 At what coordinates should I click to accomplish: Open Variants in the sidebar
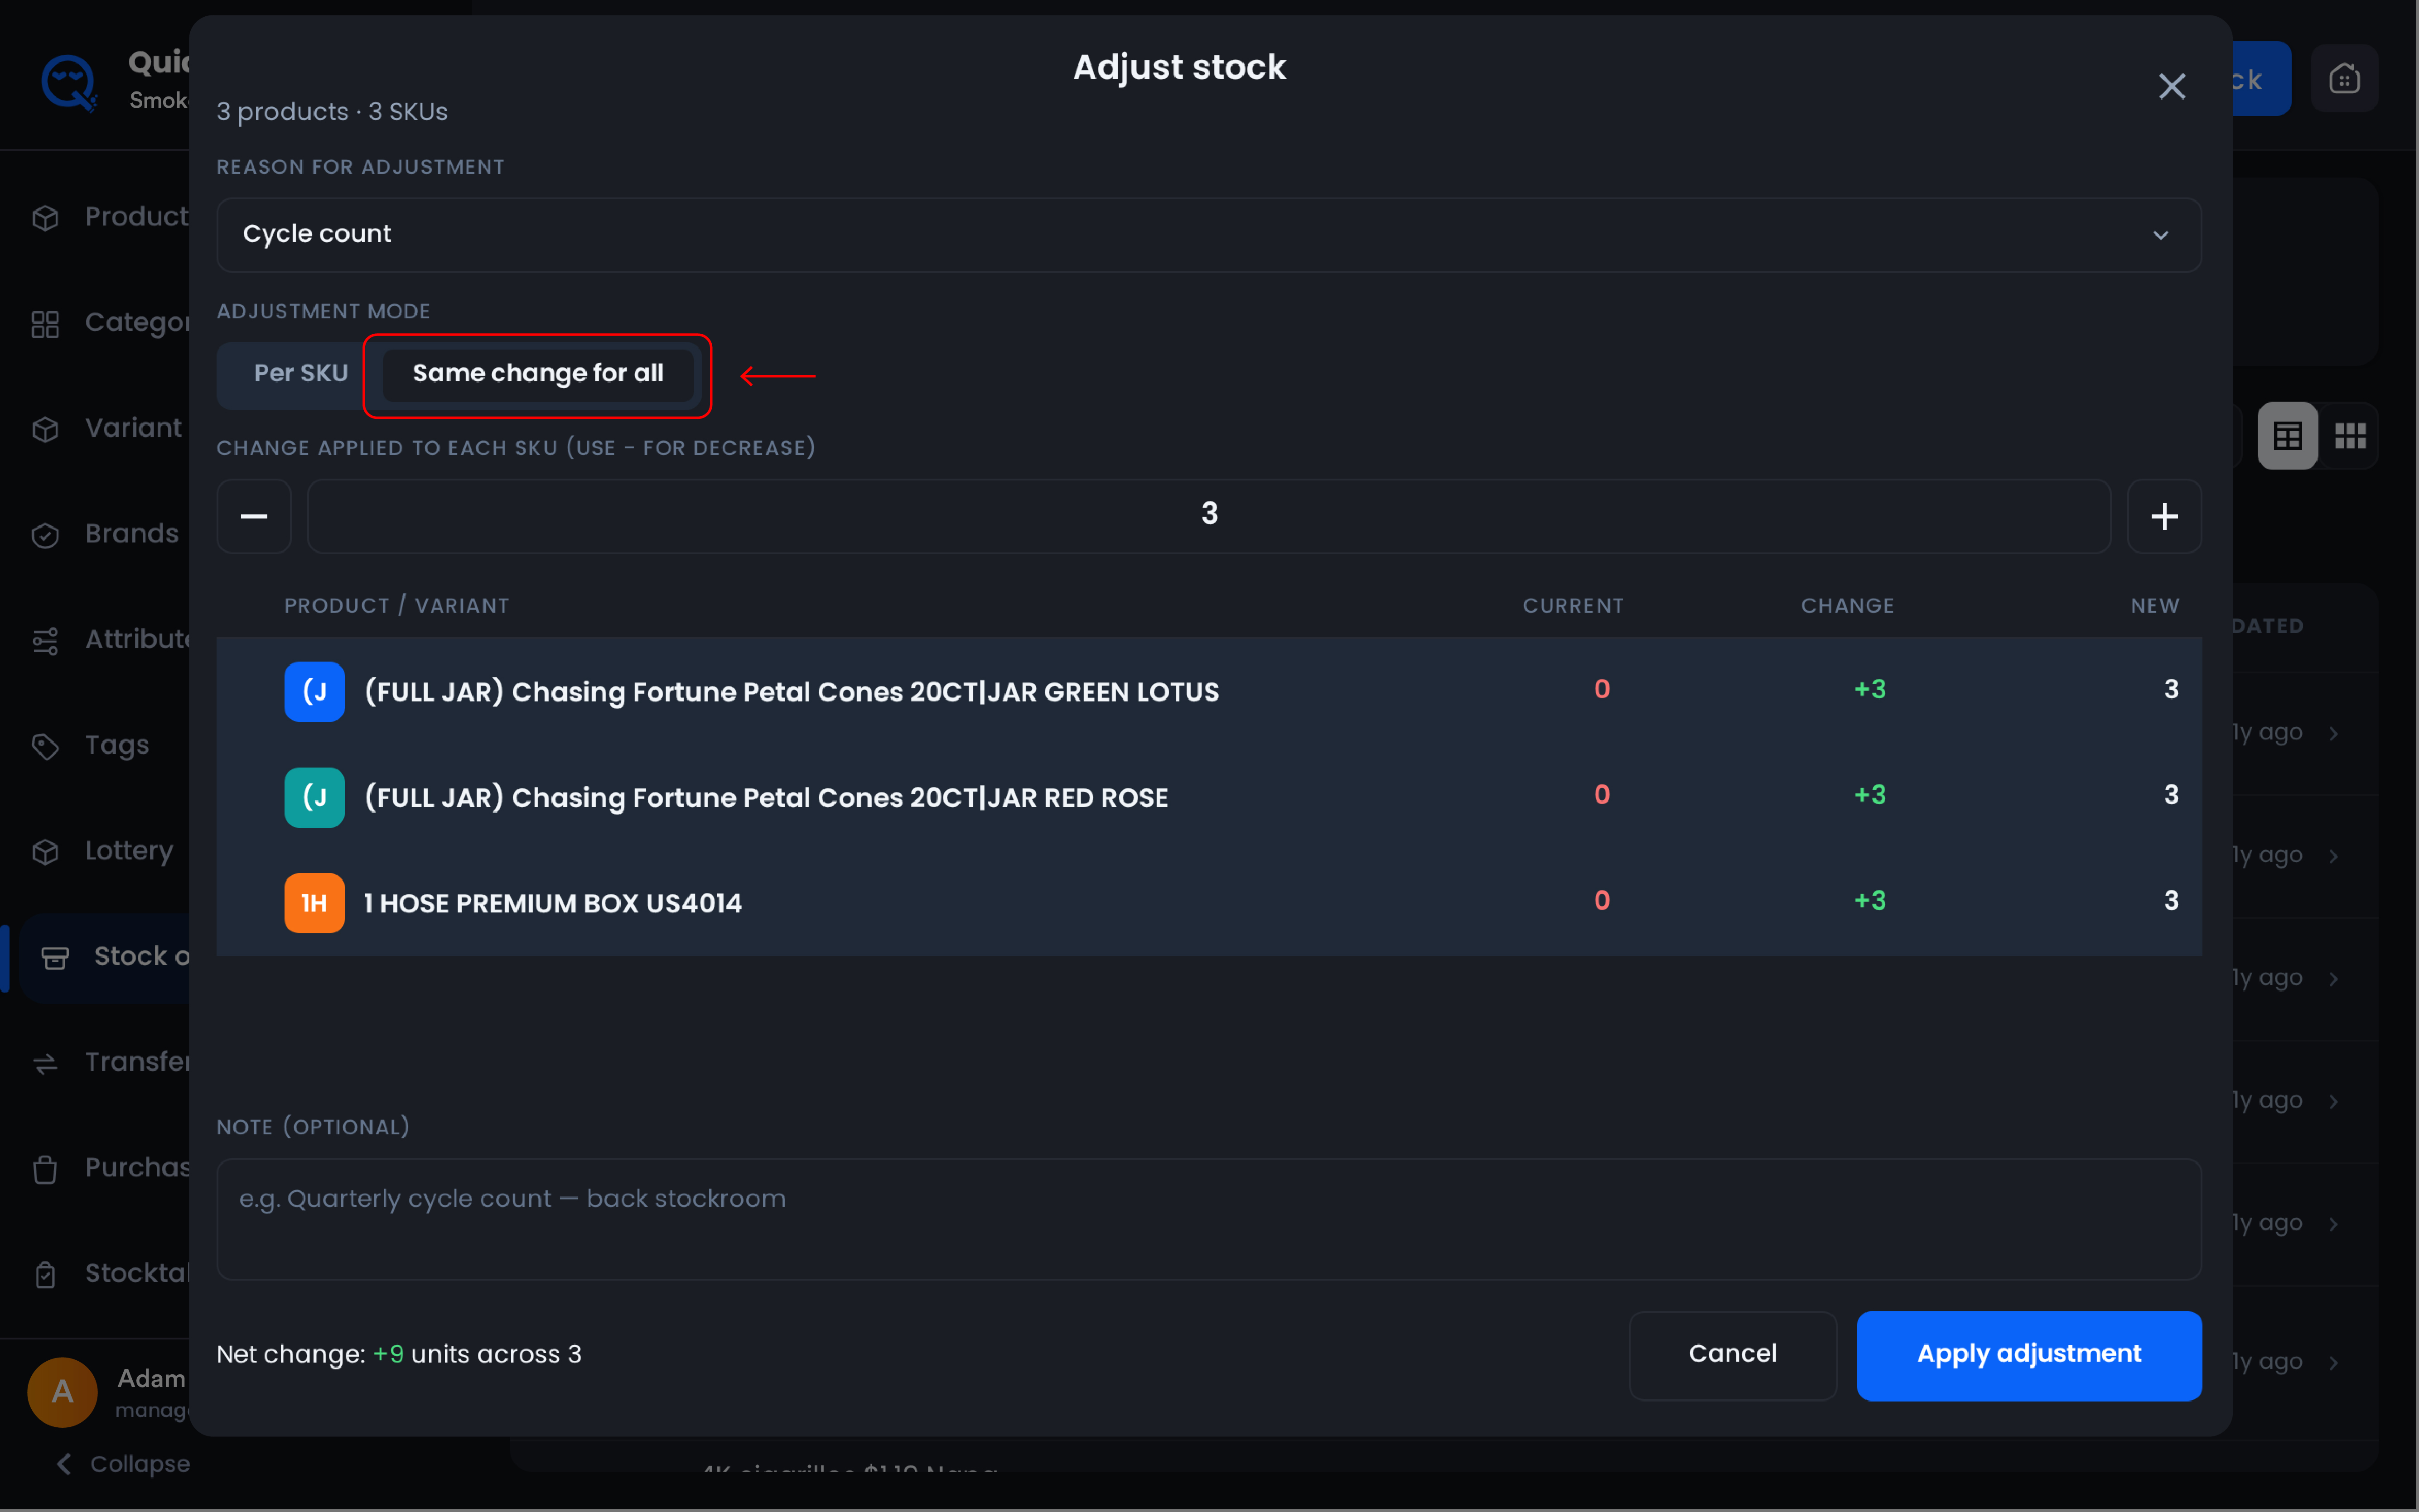click(133, 428)
